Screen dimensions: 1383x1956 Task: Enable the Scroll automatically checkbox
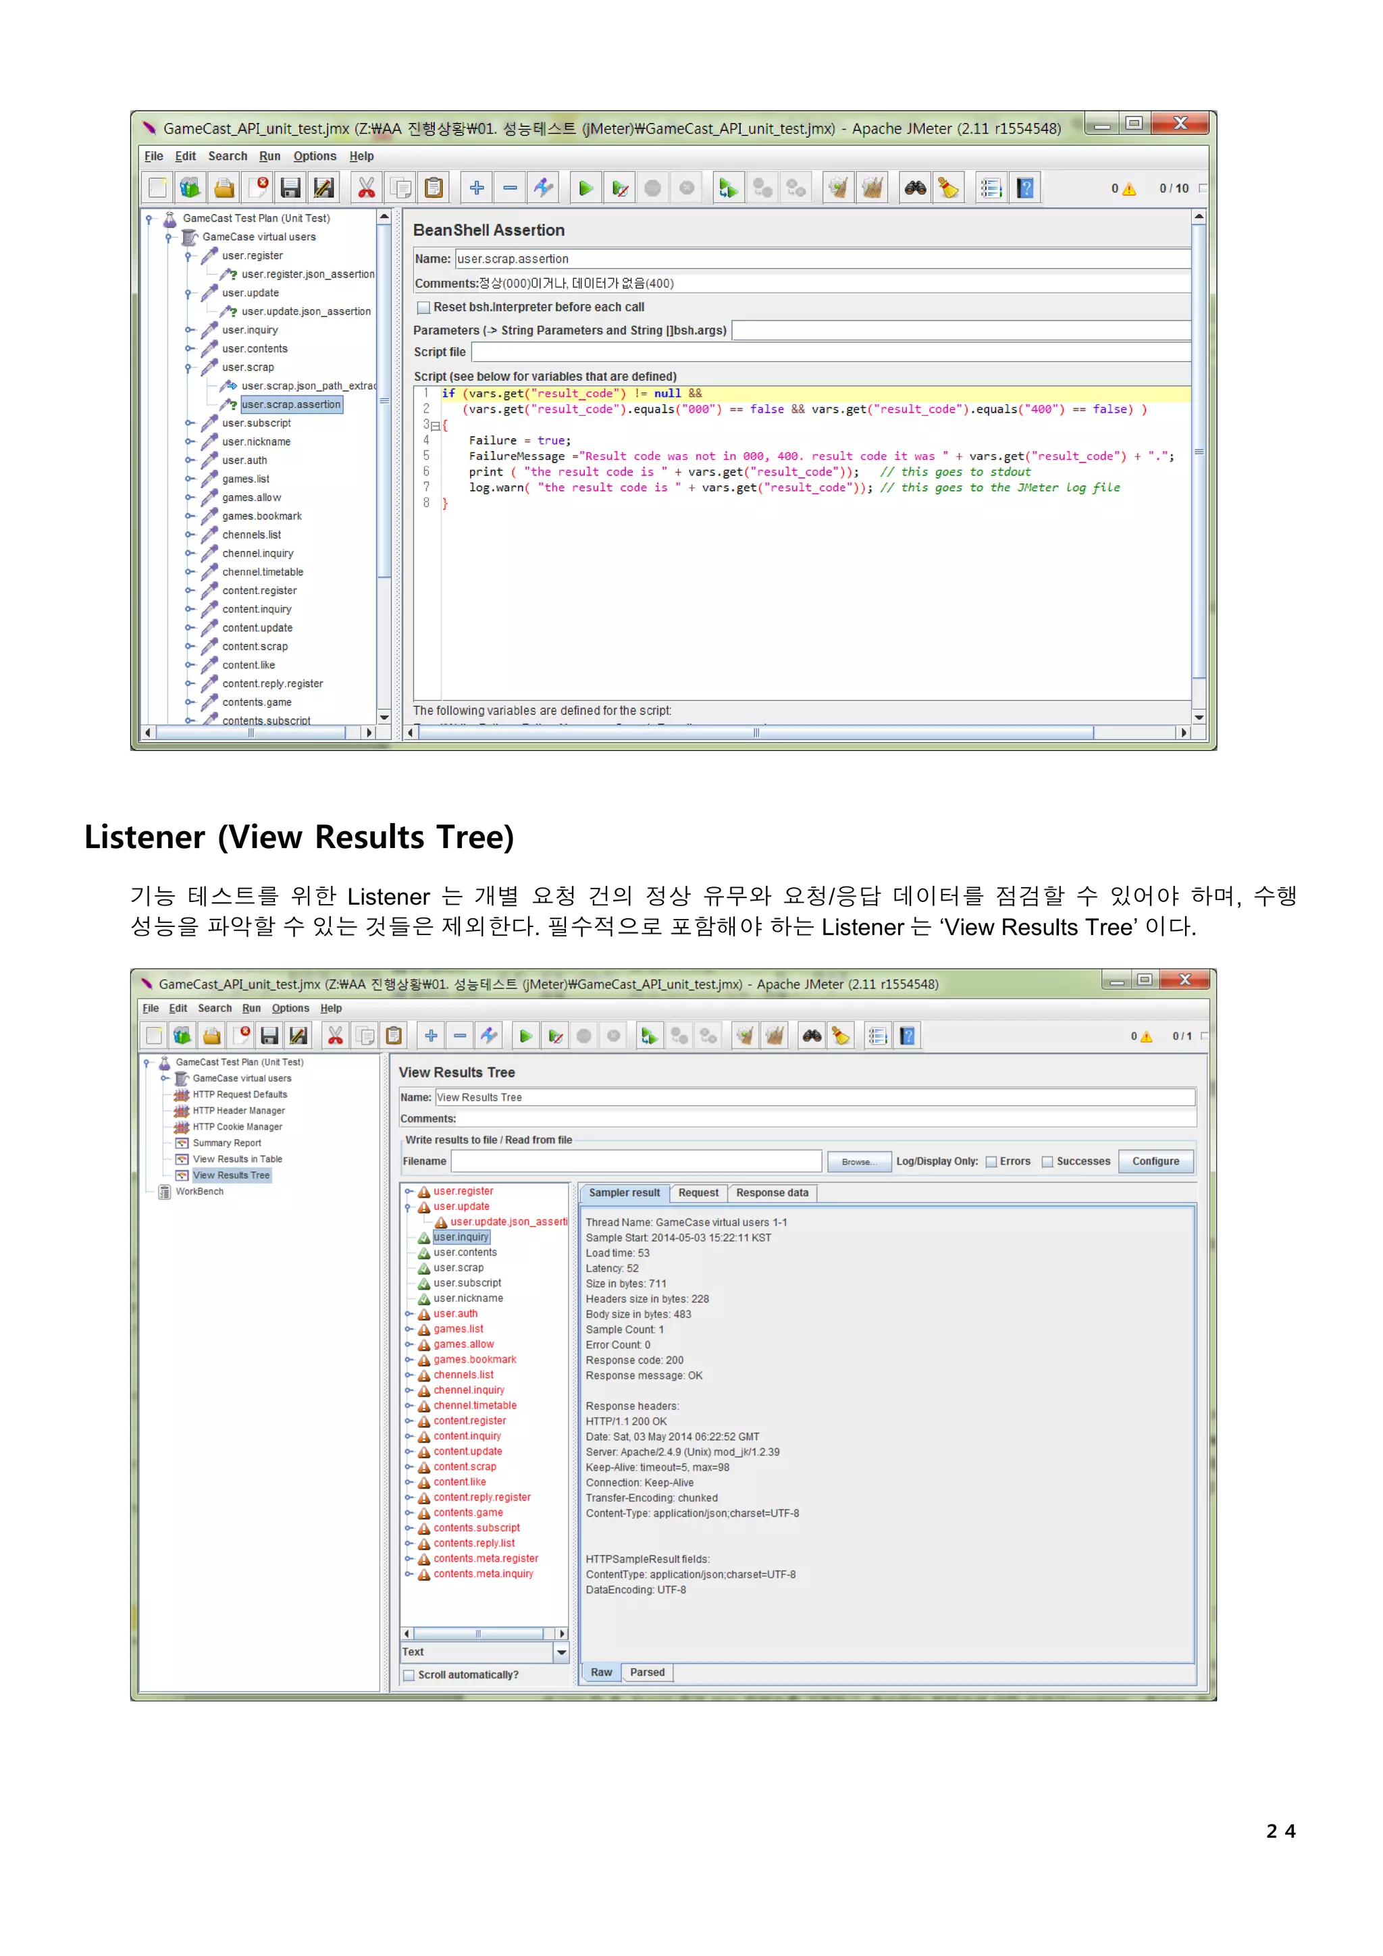click(x=409, y=1675)
